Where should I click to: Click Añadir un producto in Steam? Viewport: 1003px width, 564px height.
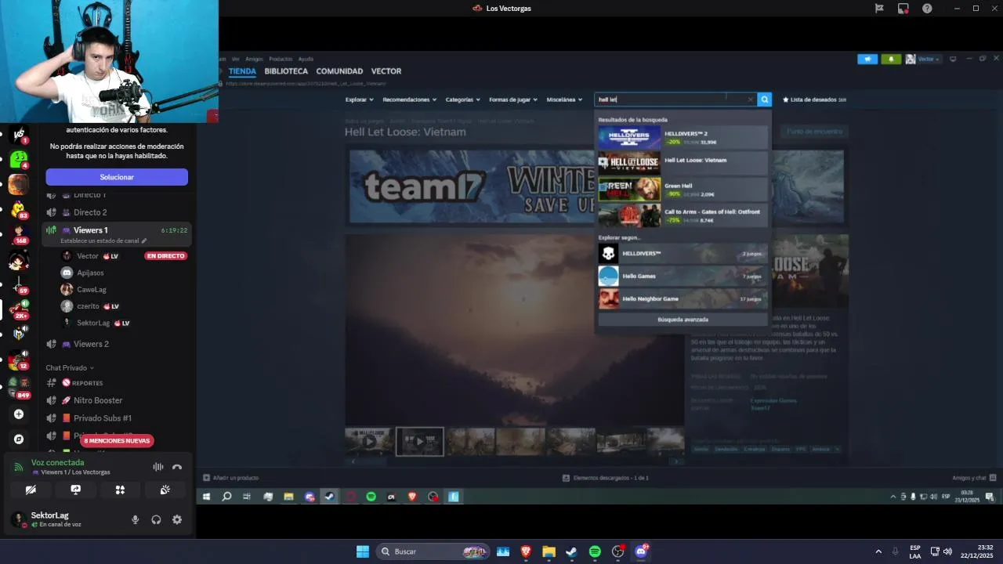coord(231,478)
